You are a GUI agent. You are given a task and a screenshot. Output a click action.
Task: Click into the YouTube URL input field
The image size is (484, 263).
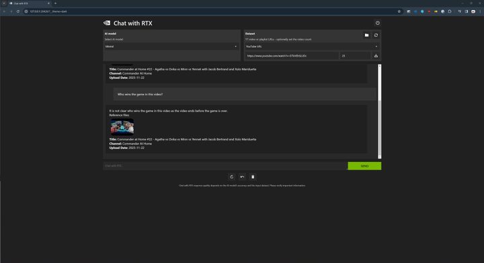(292, 56)
